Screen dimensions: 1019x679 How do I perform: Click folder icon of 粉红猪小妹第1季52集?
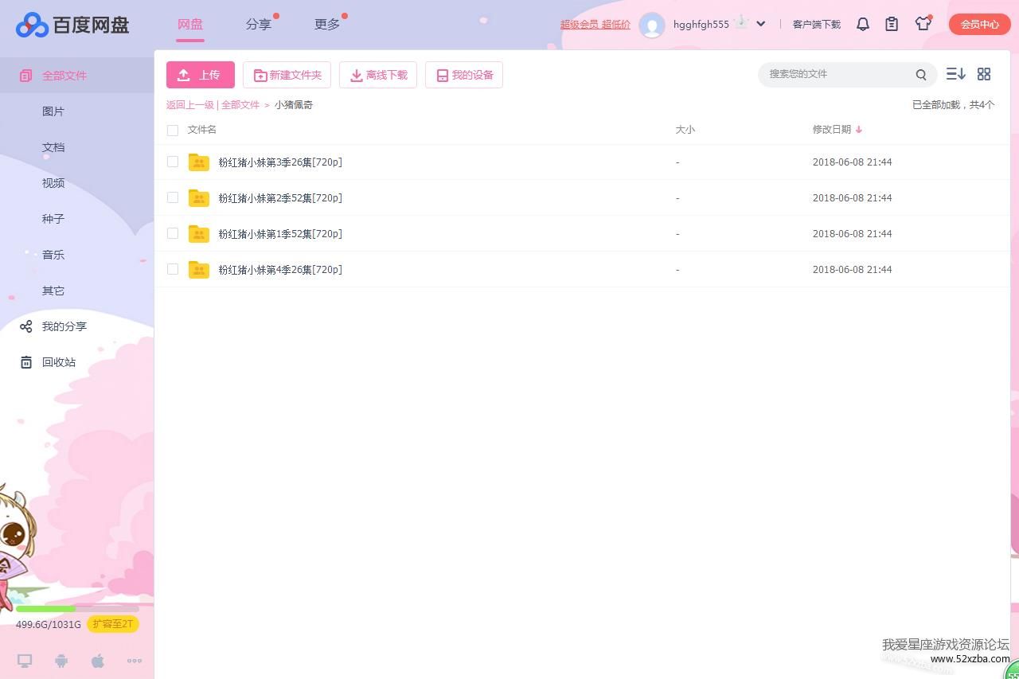coord(199,234)
